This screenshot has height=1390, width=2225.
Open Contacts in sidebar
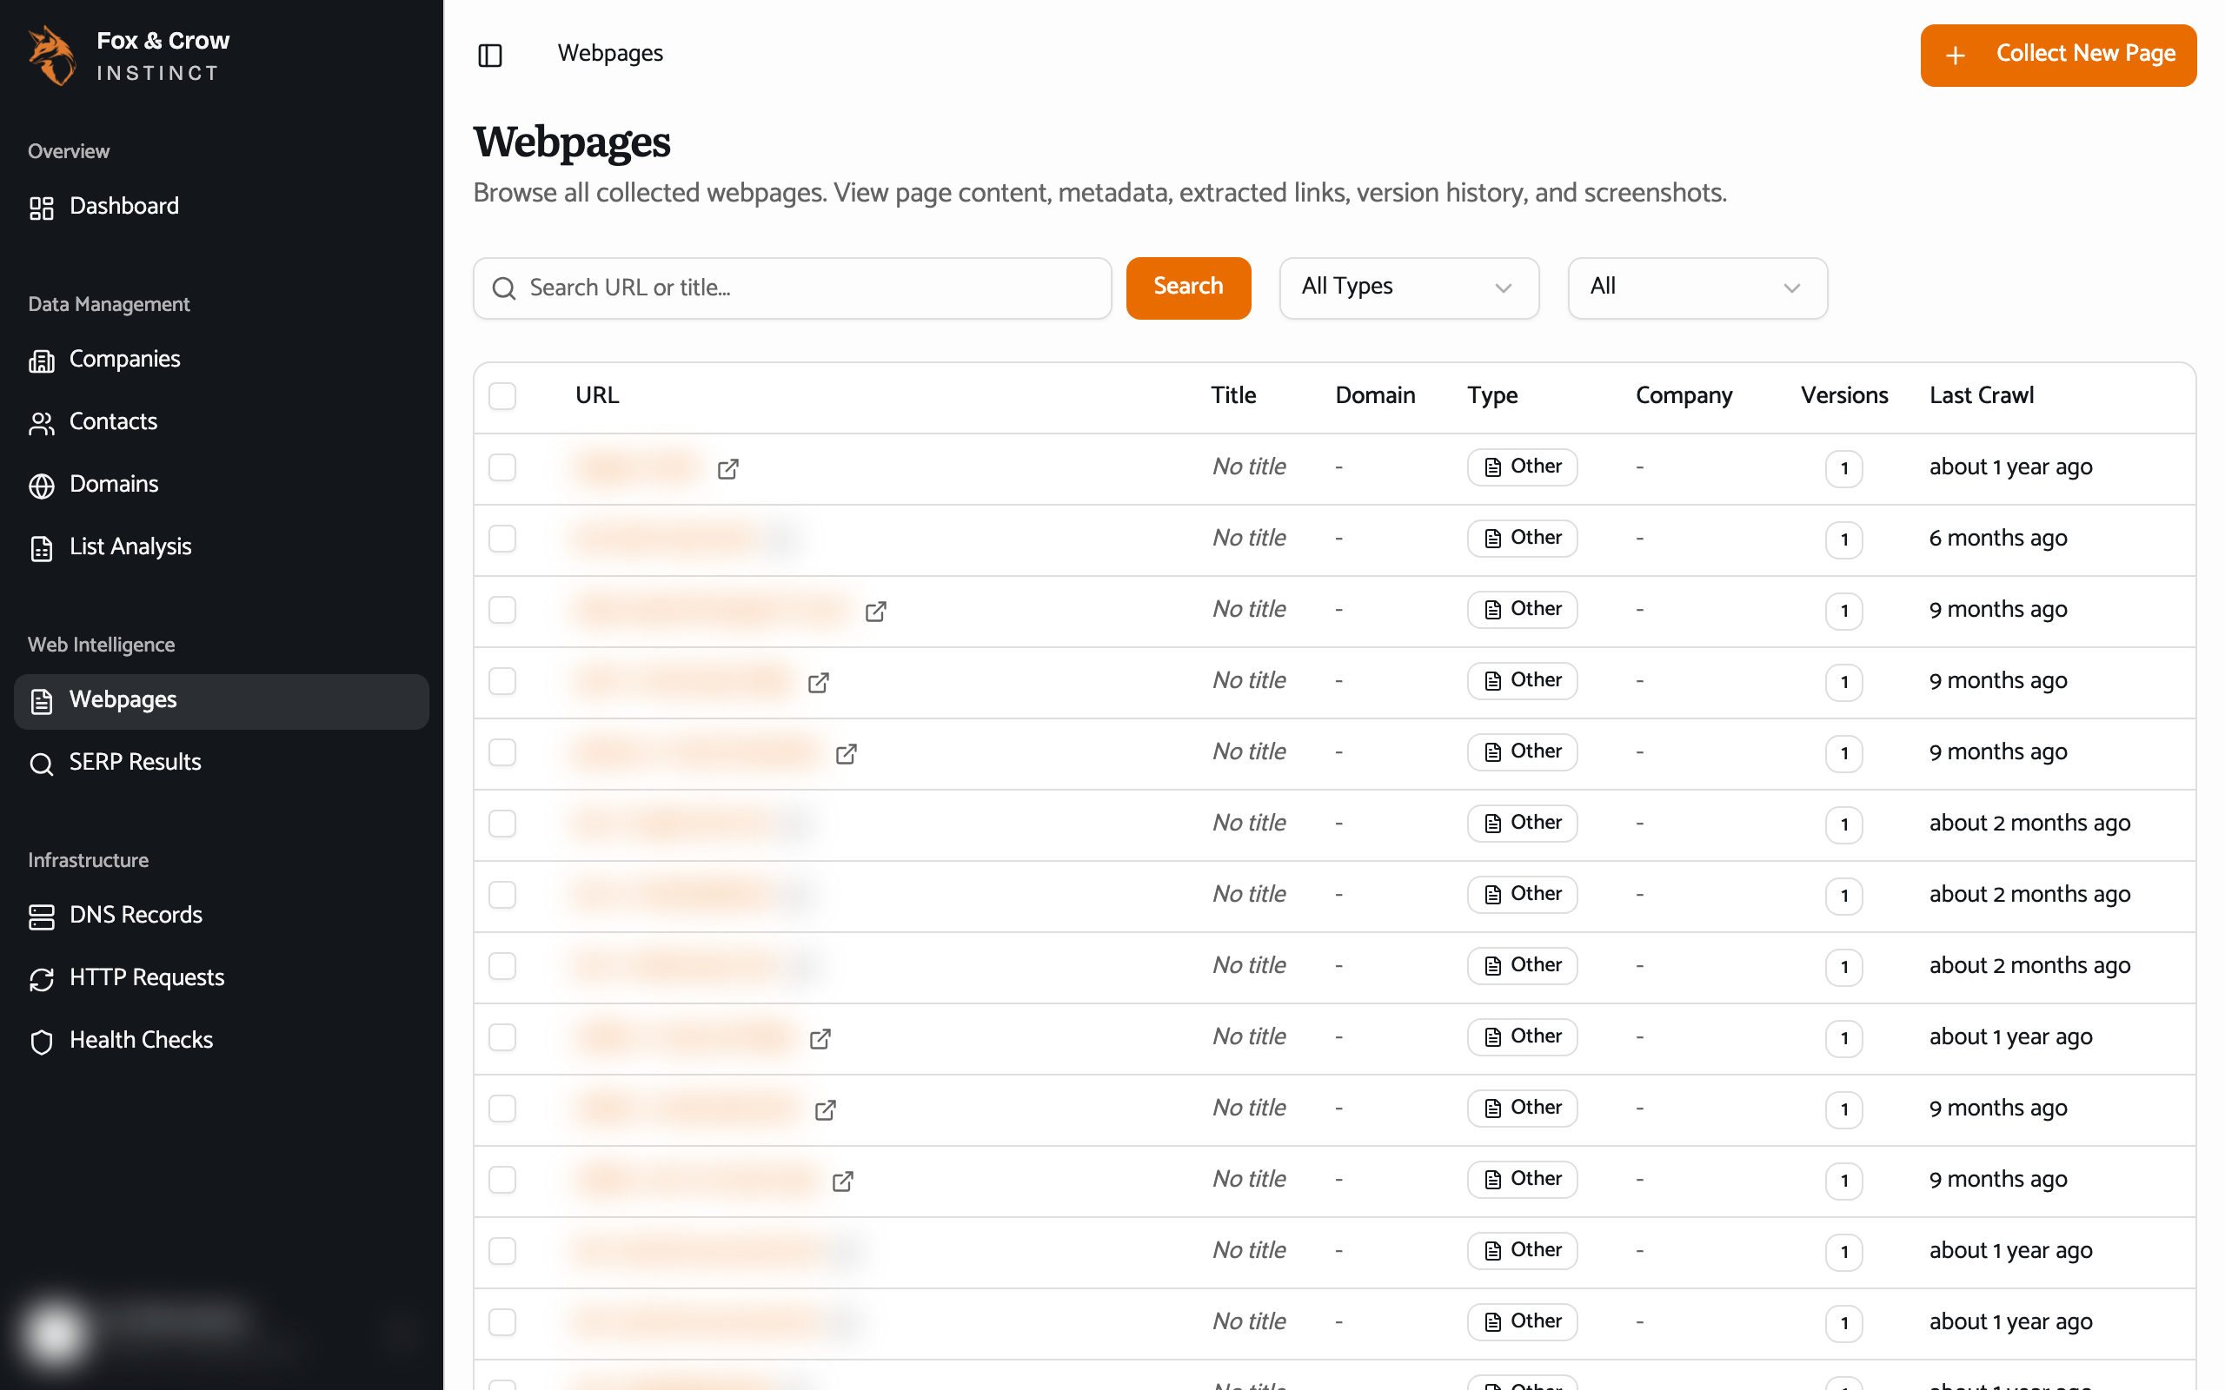pyautogui.click(x=221, y=422)
